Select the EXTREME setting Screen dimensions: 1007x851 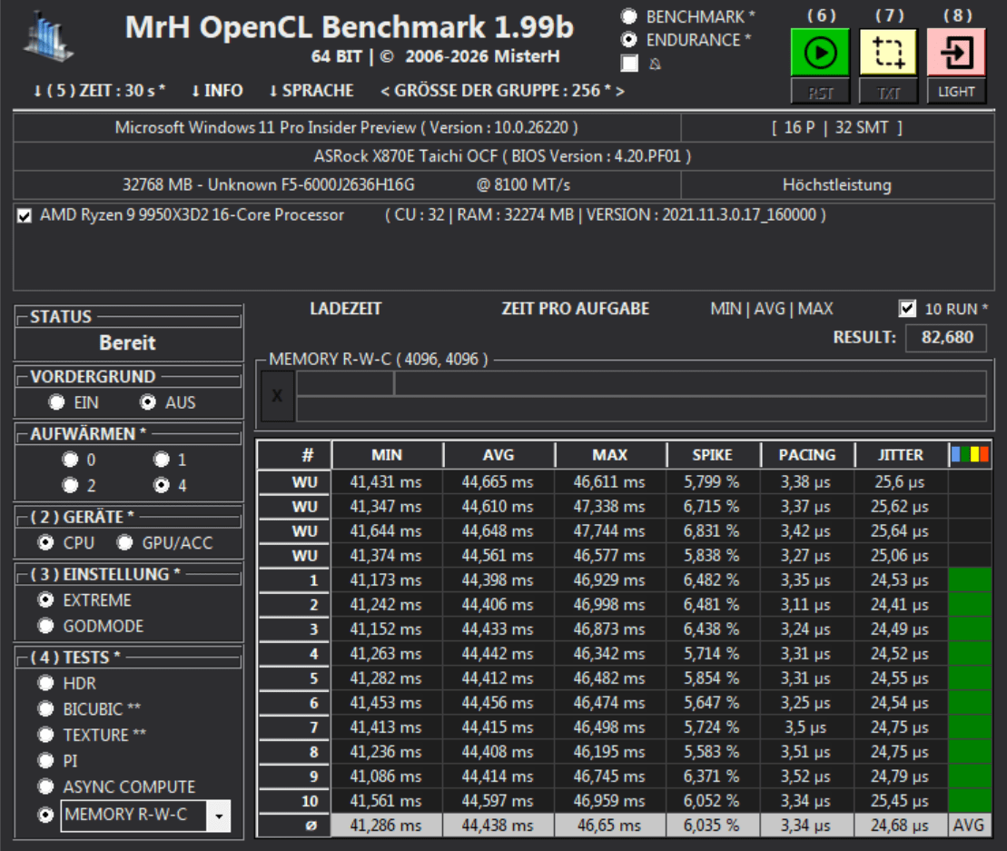pos(45,599)
